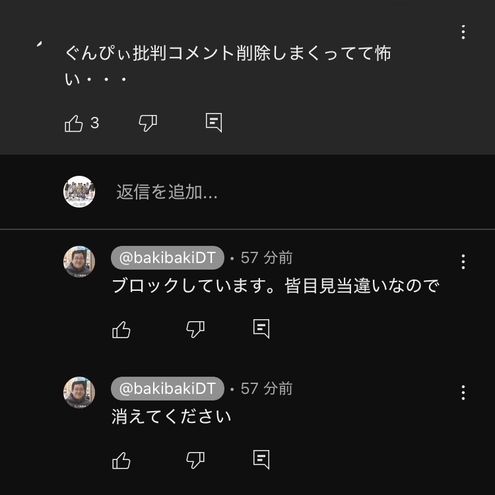495x495 pixels.
Task: Reply to the ブロックしています comment
Action: pyautogui.click(x=261, y=328)
